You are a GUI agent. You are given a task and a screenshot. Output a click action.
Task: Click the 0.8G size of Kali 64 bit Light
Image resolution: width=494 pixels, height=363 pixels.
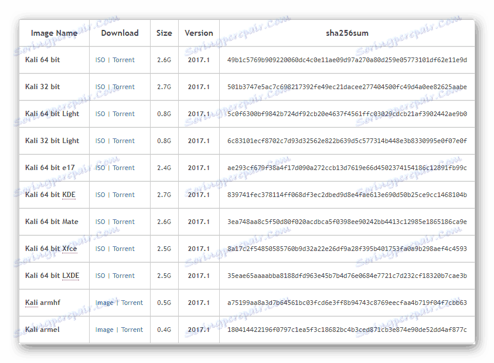(x=164, y=114)
